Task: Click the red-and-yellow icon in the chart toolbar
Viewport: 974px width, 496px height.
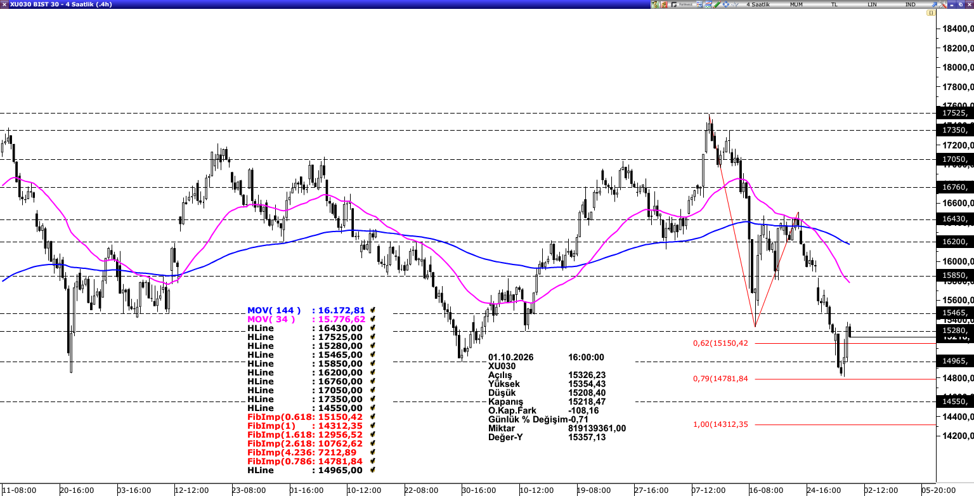Action: tap(665, 4)
